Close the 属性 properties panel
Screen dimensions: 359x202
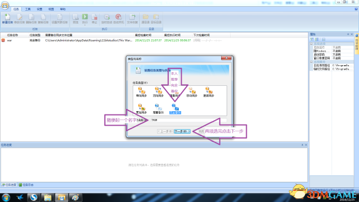[x=352, y=34]
